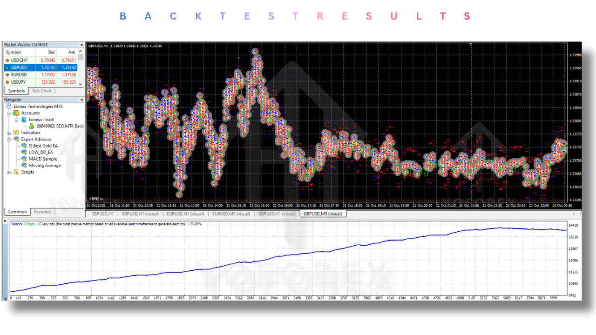This screenshot has width=596, height=335.
Task: Click the Accounts folder icon
Action: coord(16,113)
